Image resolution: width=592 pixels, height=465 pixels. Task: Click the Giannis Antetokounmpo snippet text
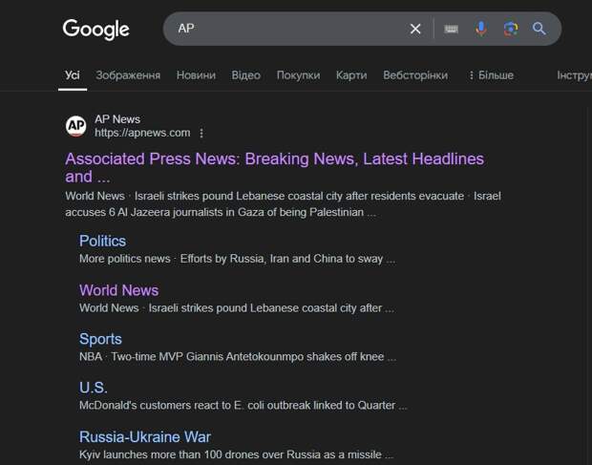[238, 357]
